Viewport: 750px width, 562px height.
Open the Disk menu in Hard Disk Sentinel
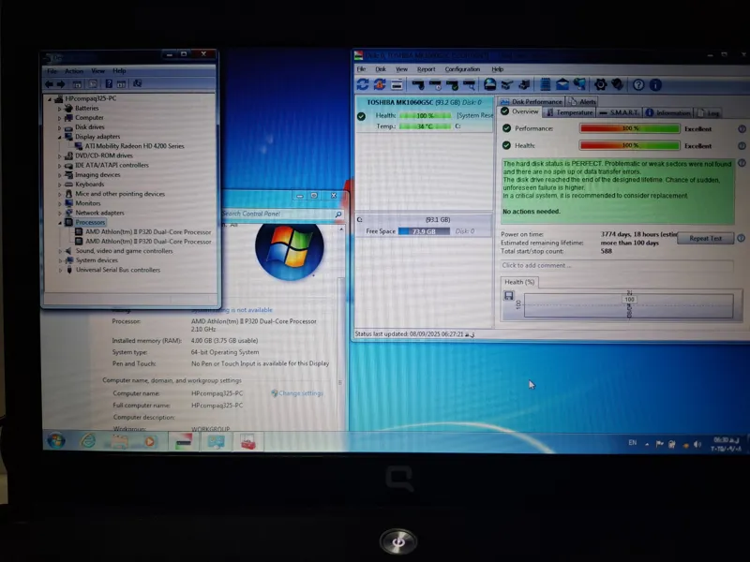tap(381, 69)
